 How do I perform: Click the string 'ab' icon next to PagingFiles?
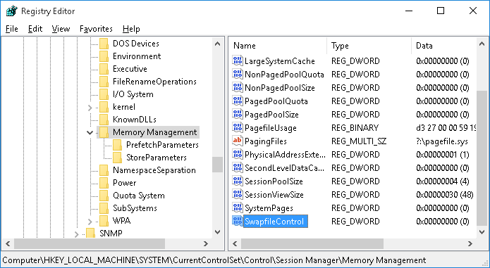pos(238,141)
